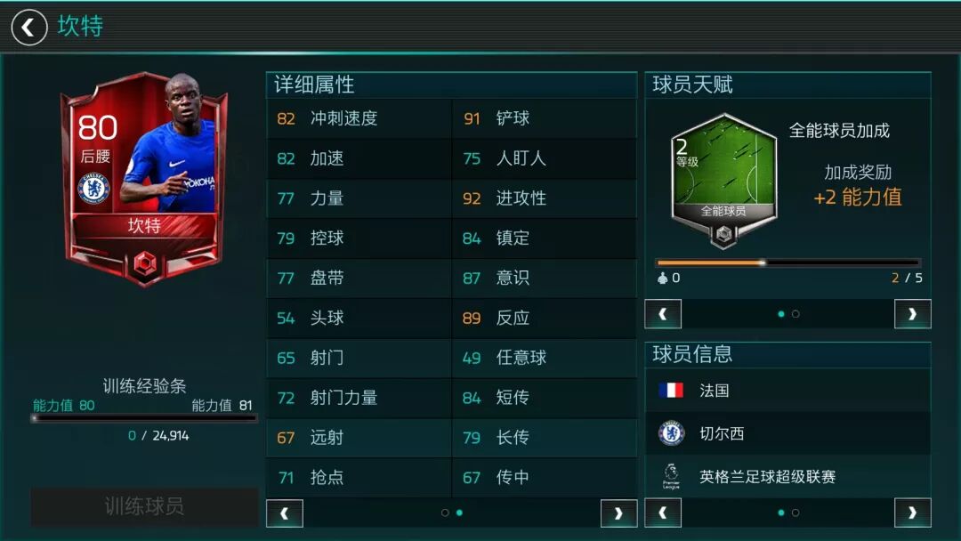The height and width of the screenshot is (541, 961).
Task: Tap the Premier League logo icon
Action: click(671, 476)
